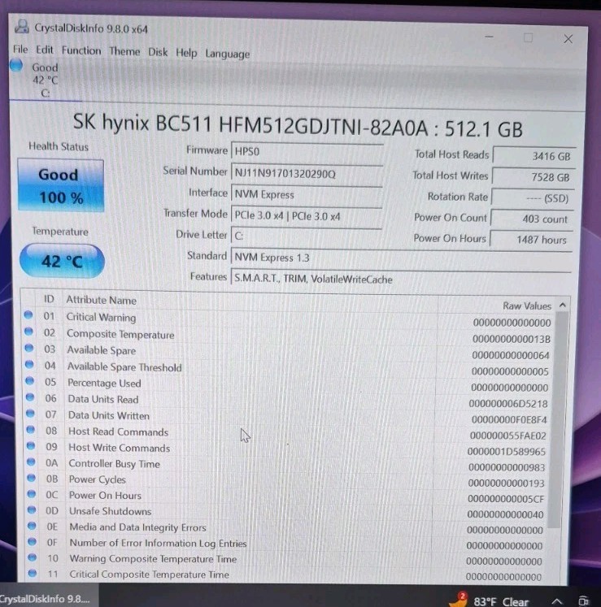Image resolution: width=601 pixels, height=607 pixels.
Task: Click status dot for Unsafe Shutdowns row
Action: pos(32,509)
